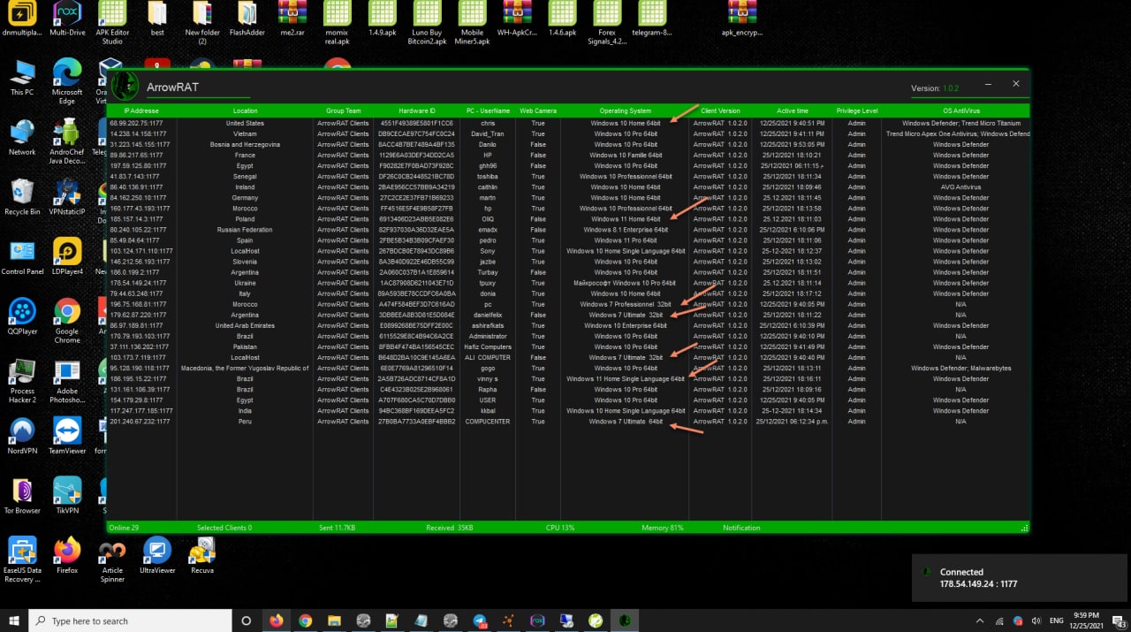Sort by the 'IP Addresse' column header

[x=141, y=110]
